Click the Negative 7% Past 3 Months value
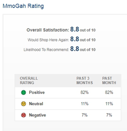This screenshot has width=127, height=131. pos(84,115)
